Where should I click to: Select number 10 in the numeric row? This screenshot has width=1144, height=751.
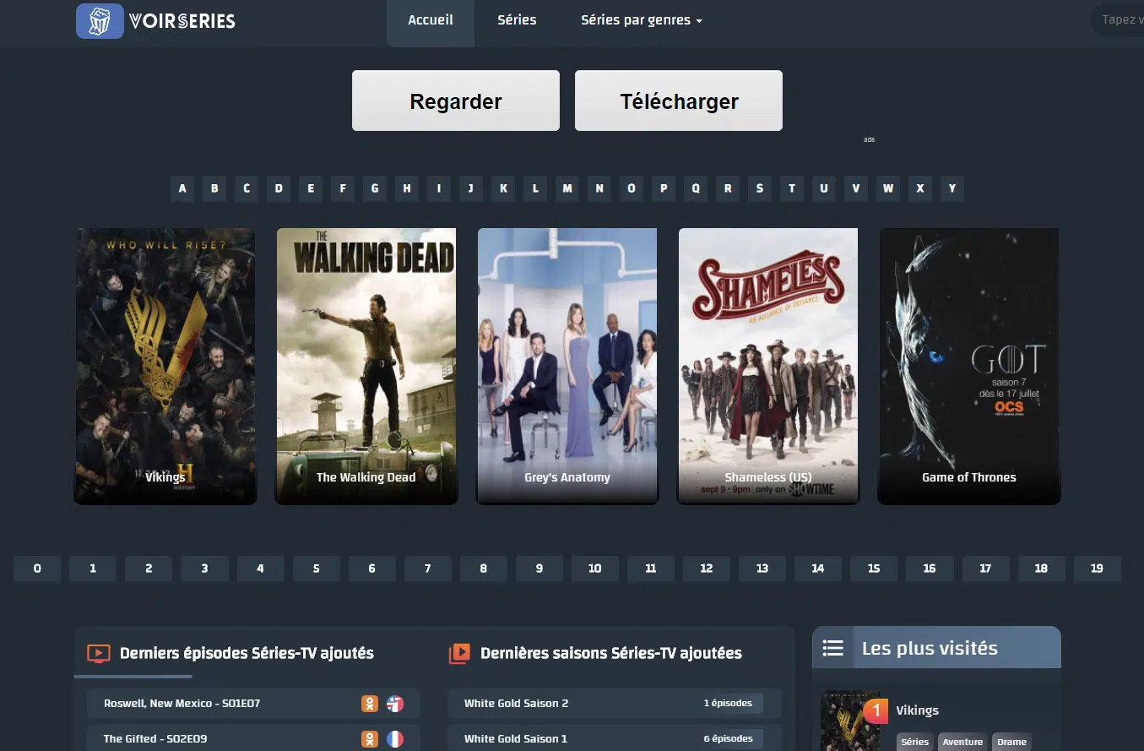594,569
